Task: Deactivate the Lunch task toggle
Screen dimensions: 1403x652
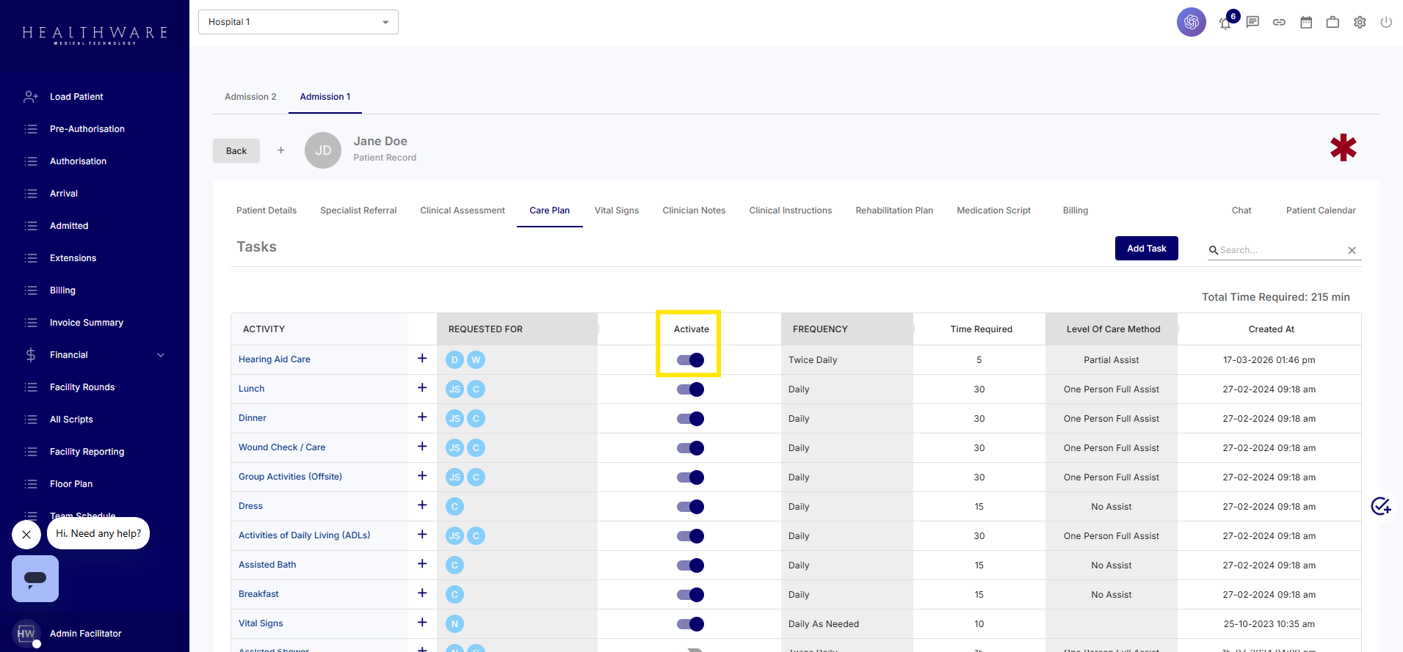Action: pos(690,389)
